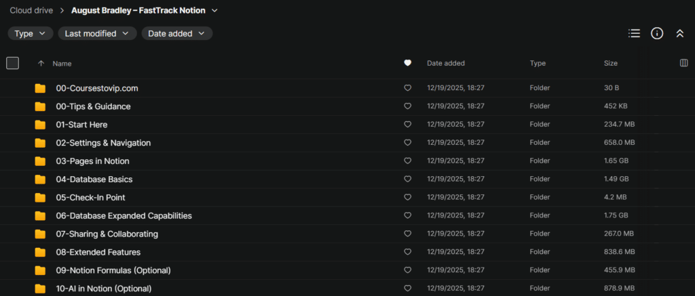Sort by the Date added column header
Image resolution: width=695 pixels, height=296 pixels.
point(445,63)
